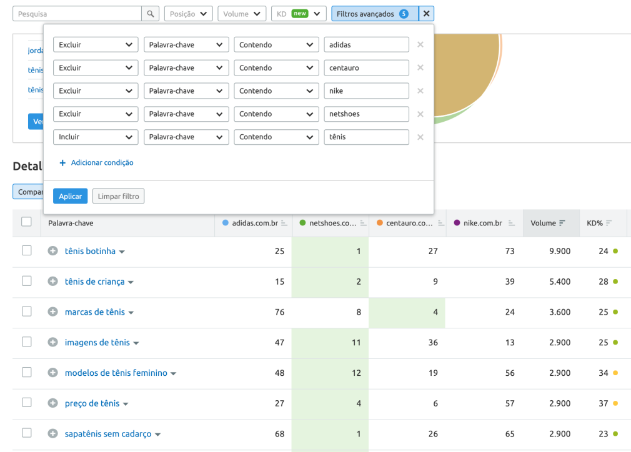Image resolution: width=631 pixels, height=452 pixels.
Task: Sort by nike.com.br column icon
Action: [x=512, y=223]
